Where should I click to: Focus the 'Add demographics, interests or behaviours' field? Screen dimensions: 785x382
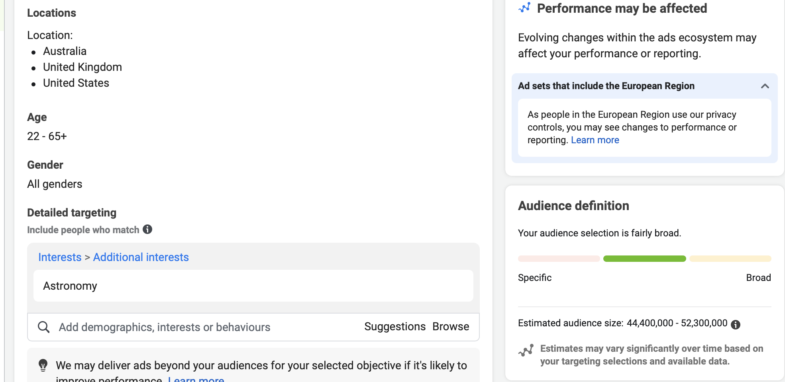[x=165, y=327]
